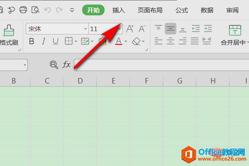Switch to the 开始 tab

(x=93, y=10)
